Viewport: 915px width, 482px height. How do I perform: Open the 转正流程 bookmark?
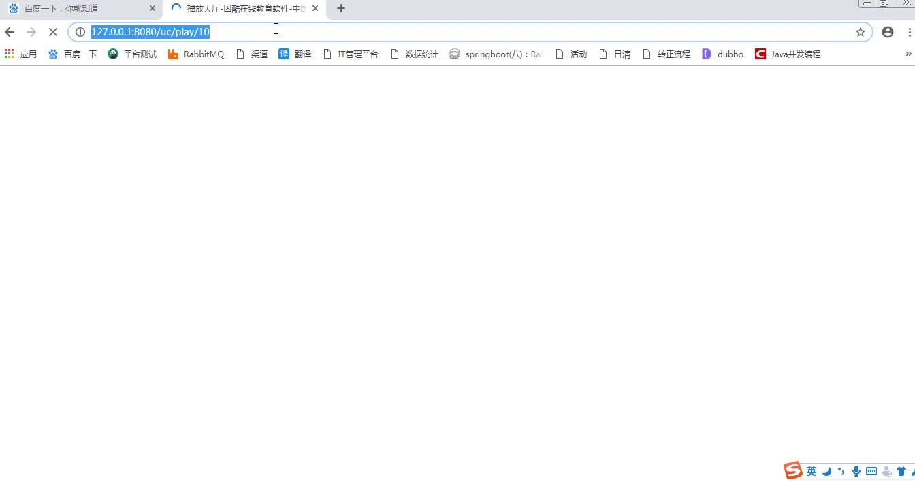[667, 54]
